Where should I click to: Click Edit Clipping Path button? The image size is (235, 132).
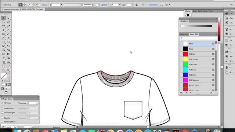tap(21, 5)
